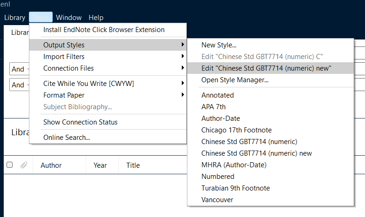This screenshot has height=217, width=365.
Task: Choose the Chicago 17th Footnote style
Action: [270, 130]
